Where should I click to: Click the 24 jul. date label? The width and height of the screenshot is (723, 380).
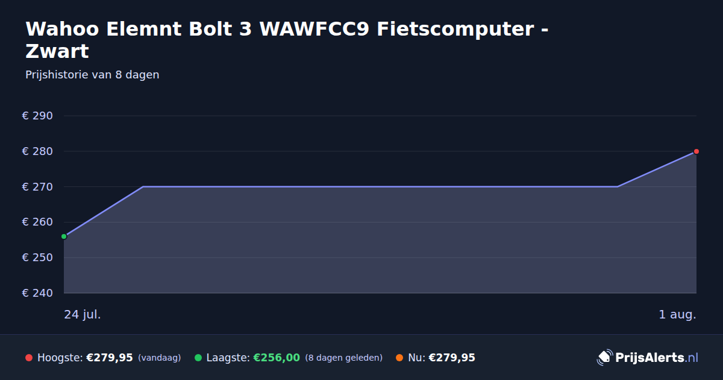(x=83, y=314)
